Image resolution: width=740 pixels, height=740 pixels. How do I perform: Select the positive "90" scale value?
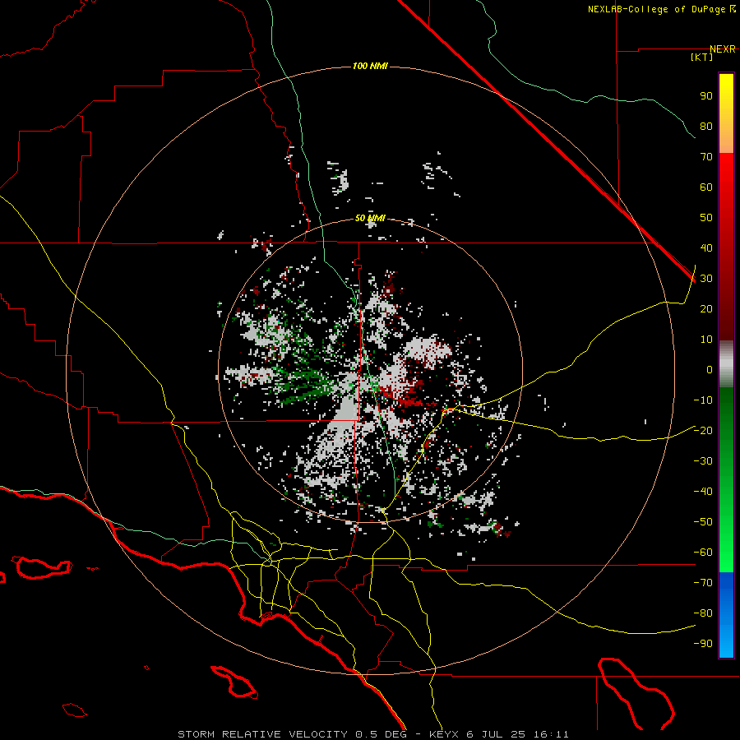706,96
